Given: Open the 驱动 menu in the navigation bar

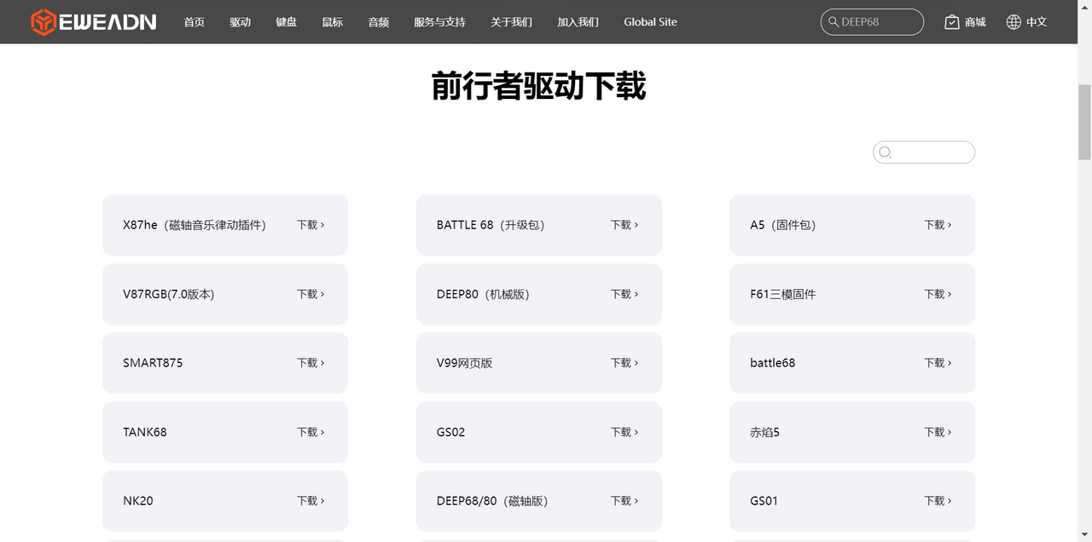Looking at the screenshot, I should pyautogui.click(x=240, y=22).
